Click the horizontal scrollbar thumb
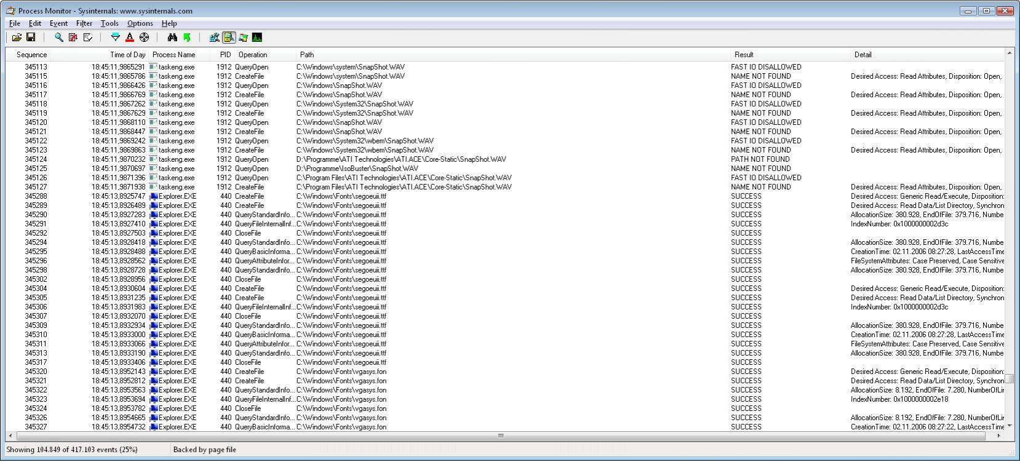1020x462 pixels. [x=501, y=436]
